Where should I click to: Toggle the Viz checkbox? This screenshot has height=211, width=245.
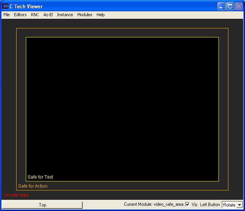187,204
